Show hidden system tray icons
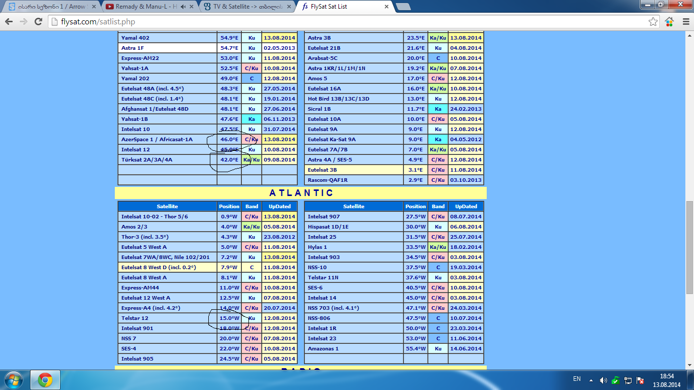 591,379
